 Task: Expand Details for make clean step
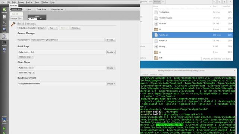tap(111, 68)
